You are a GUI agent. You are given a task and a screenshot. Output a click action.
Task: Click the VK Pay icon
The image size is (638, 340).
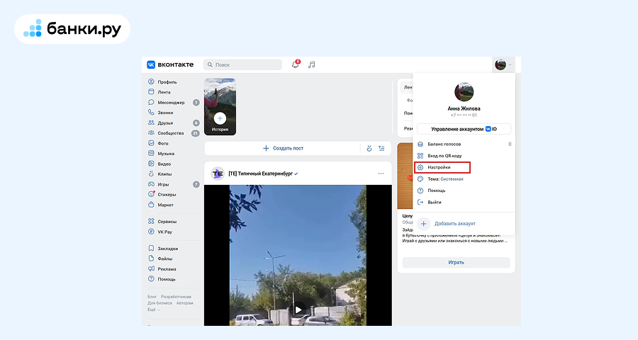tap(151, 232)
